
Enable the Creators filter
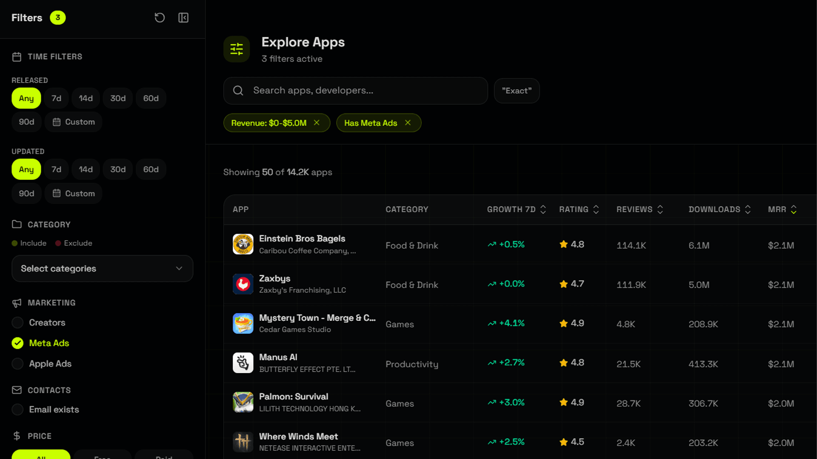(x=17, y=323)
